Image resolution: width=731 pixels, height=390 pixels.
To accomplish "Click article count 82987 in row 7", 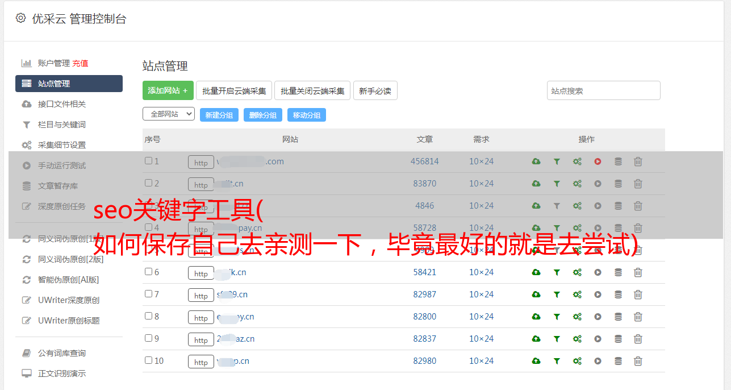I will (x=425, y=294).
